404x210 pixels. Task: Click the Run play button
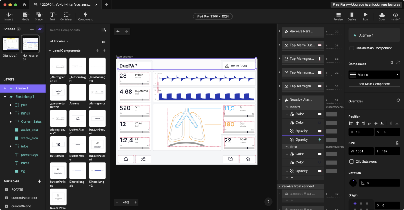(365, 16)
